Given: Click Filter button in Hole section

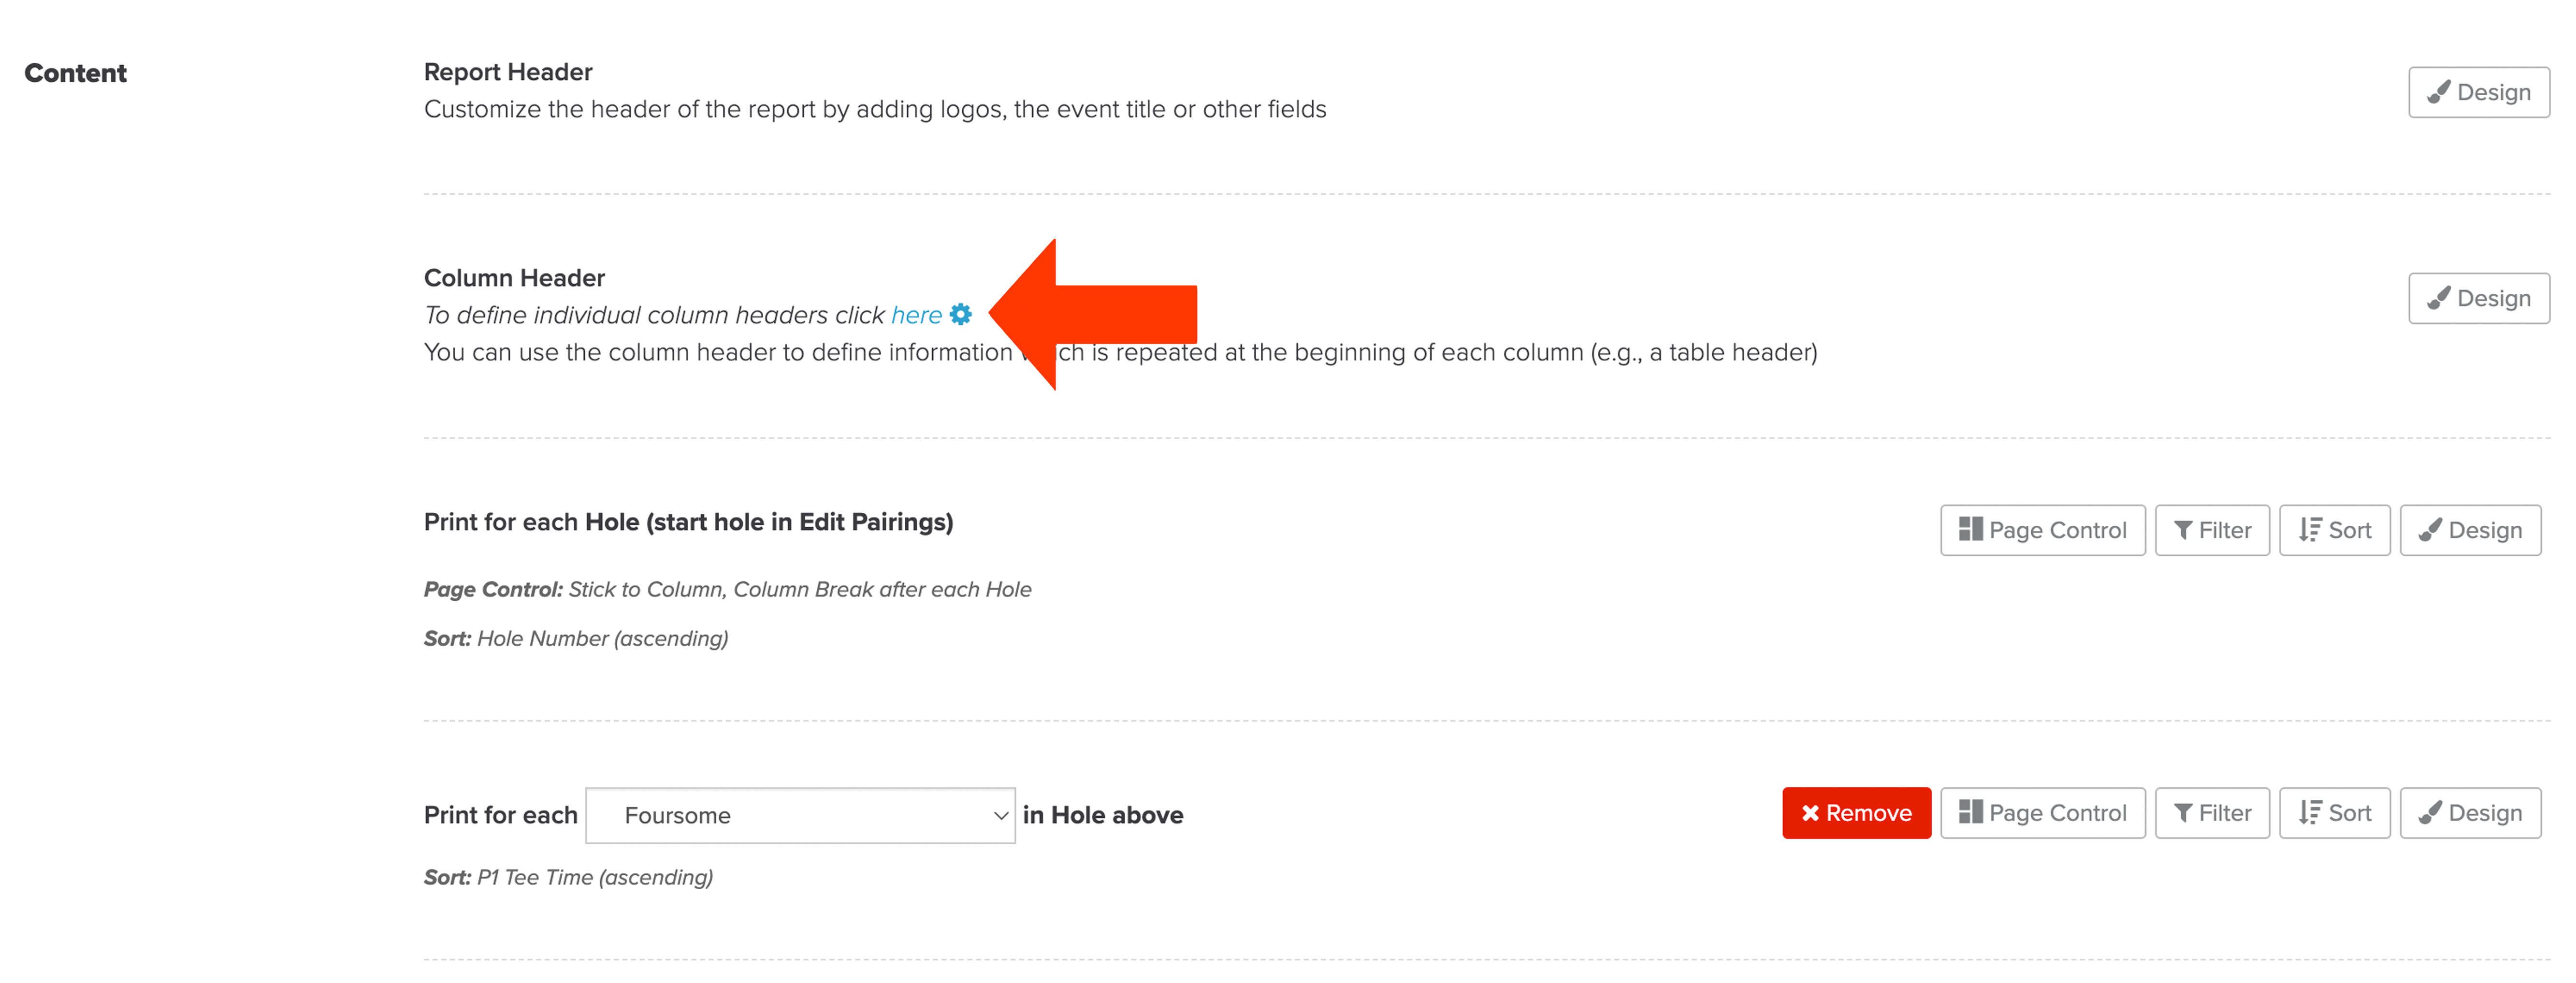Looking at the screenshot, I should [x=2211, y=530].
